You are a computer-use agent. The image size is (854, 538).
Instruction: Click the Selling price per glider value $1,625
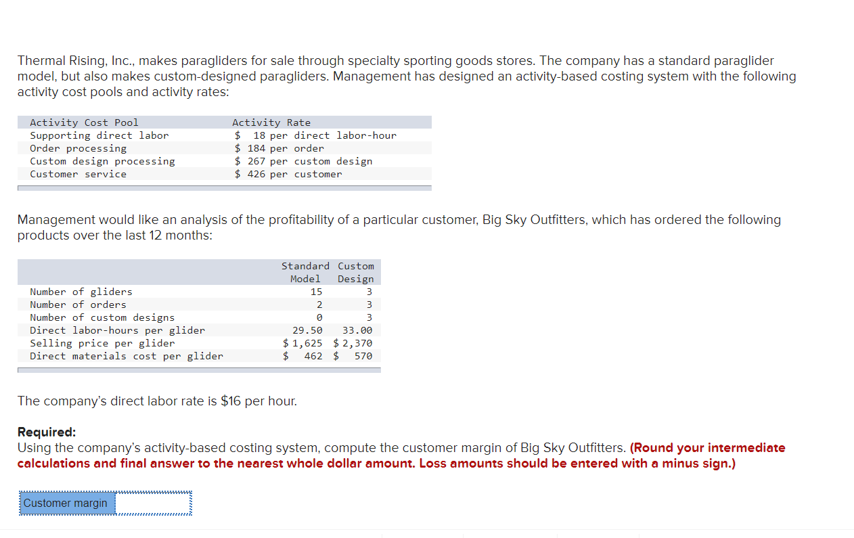(303, 343)
